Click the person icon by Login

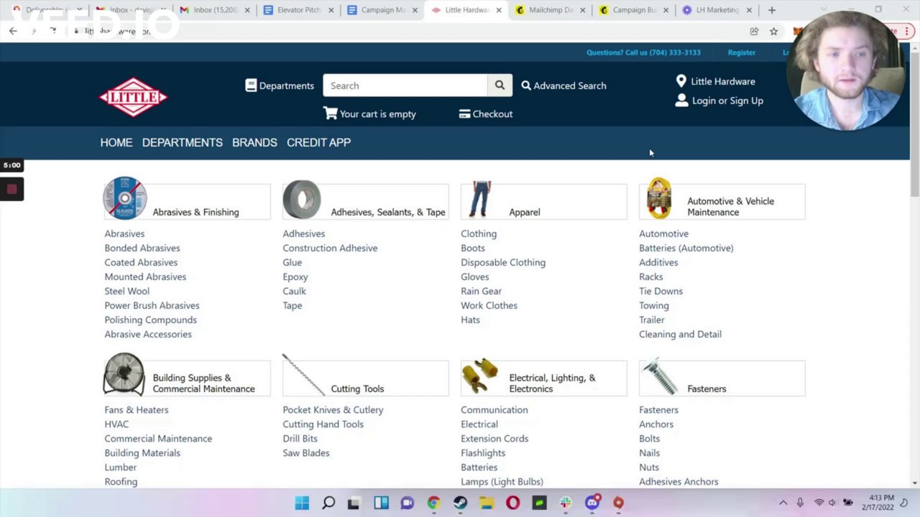point(681,101)
